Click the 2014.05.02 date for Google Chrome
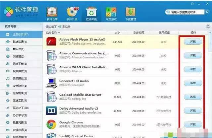Viewport: 212px width, 138px height. click(x=138, y=124)
